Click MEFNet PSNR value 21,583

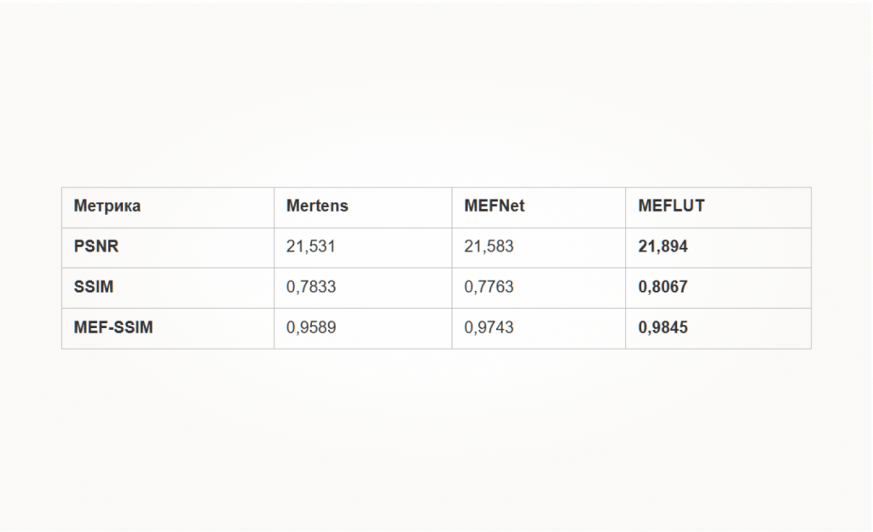[489, 246]
